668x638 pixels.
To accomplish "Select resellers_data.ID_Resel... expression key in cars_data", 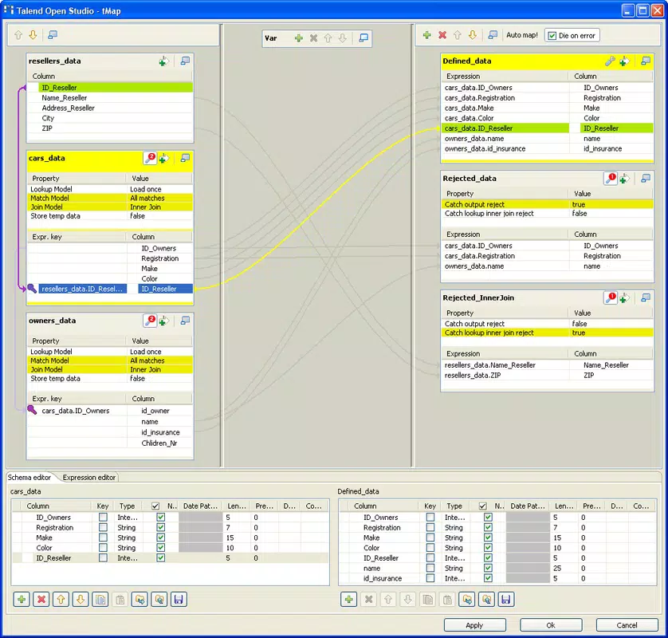I will point(83,289).
